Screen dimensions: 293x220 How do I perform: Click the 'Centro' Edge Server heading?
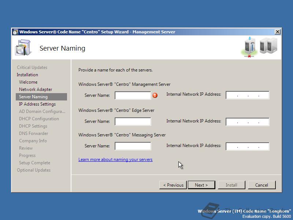pos(116,110)
